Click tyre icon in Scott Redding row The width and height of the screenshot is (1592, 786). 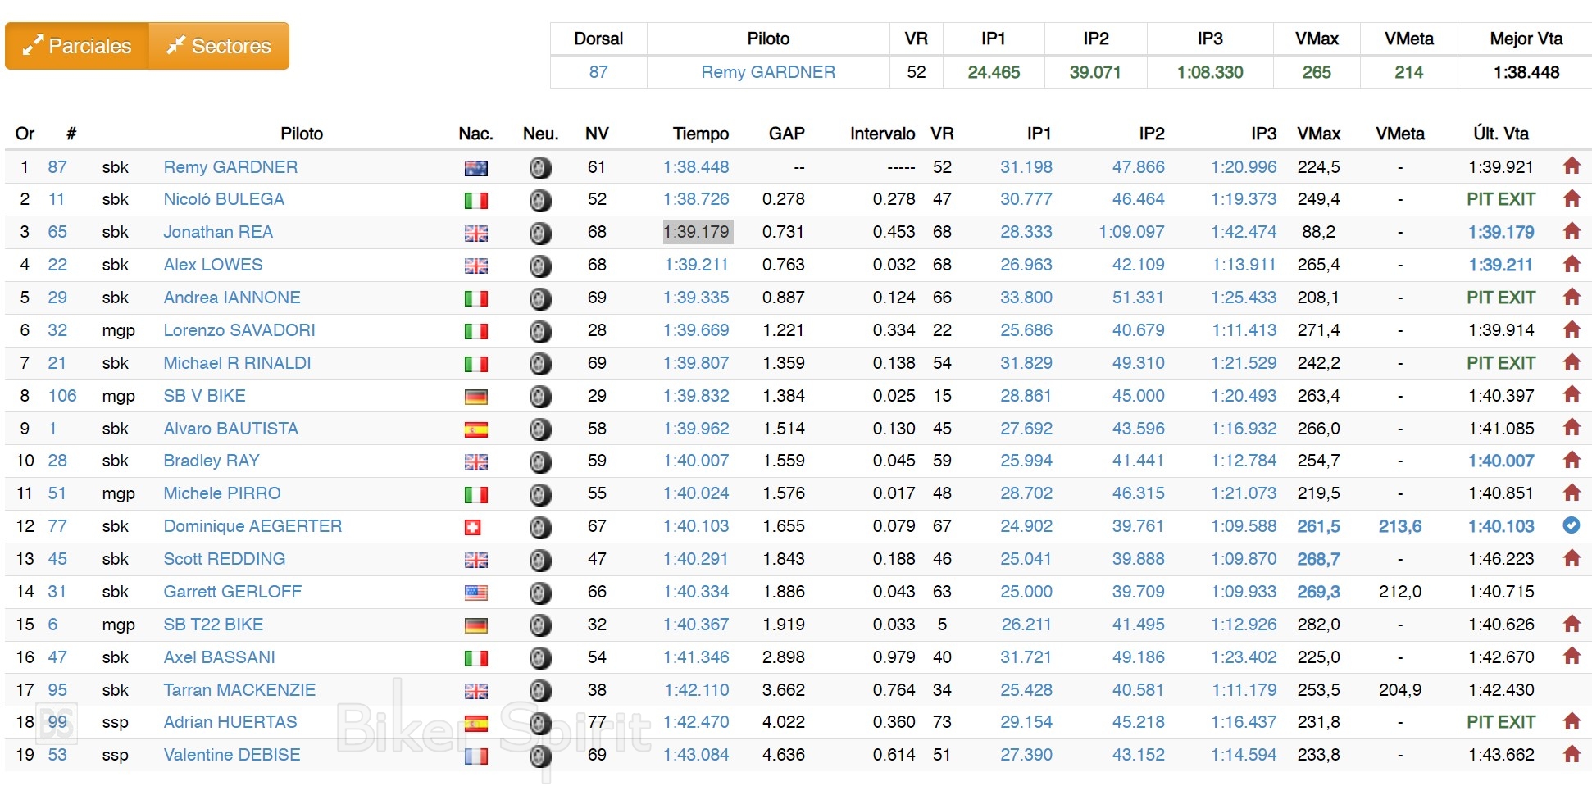point(539,560)
